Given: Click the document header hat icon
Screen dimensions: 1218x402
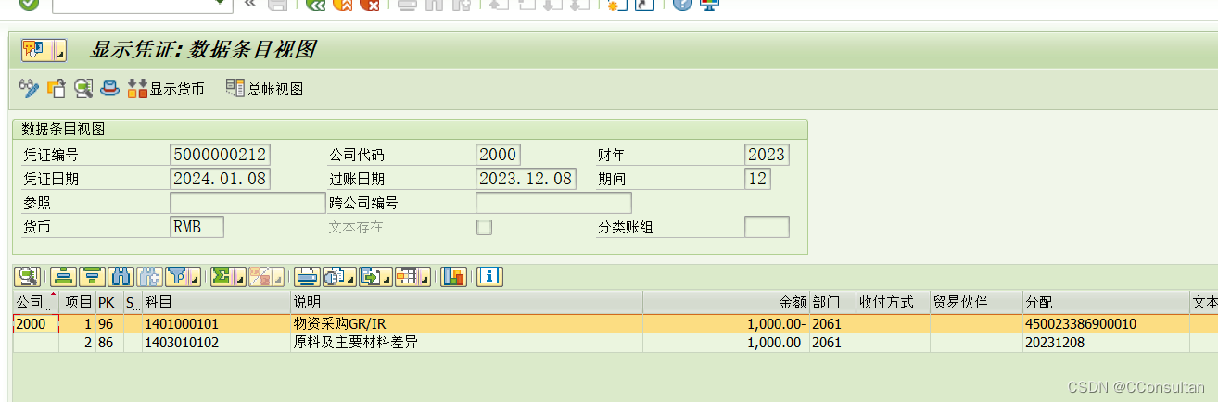Looking at the screenshot, I should (109, 89).
